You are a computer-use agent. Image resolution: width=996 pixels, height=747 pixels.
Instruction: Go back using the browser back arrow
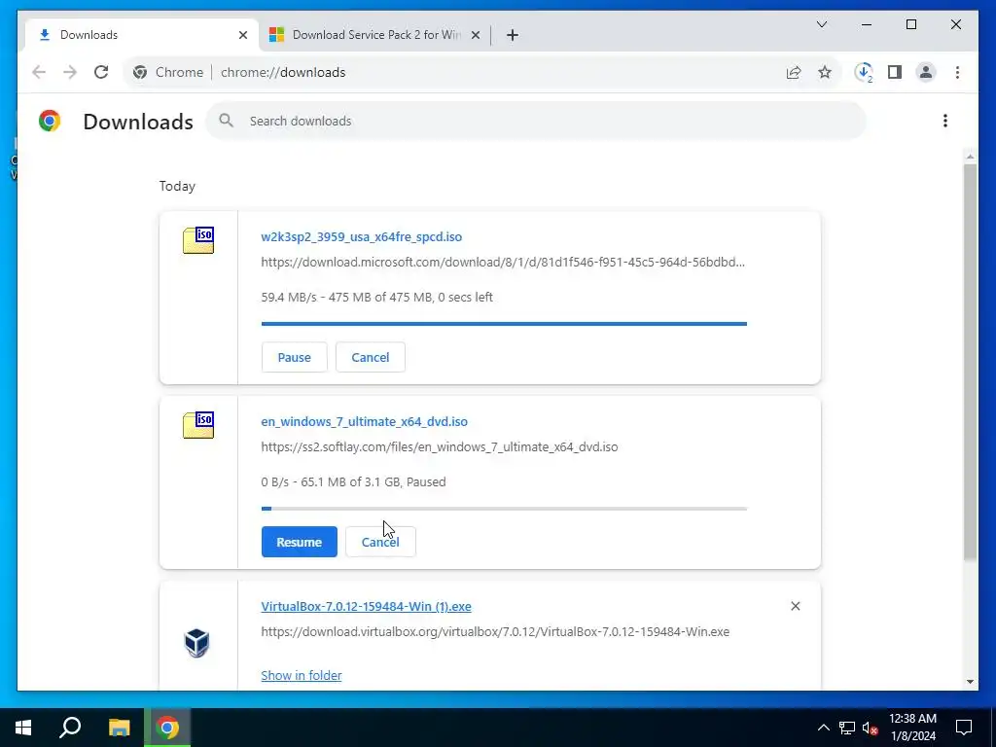pos(39,72)
